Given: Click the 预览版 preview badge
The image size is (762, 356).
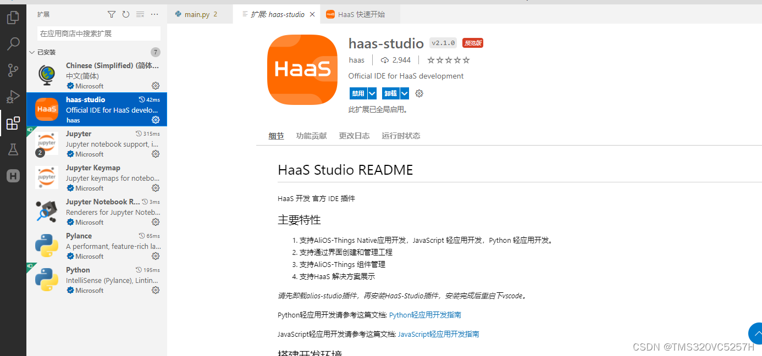Looking at the screenshot, I should pyautogui.click(x=473, y=43).
